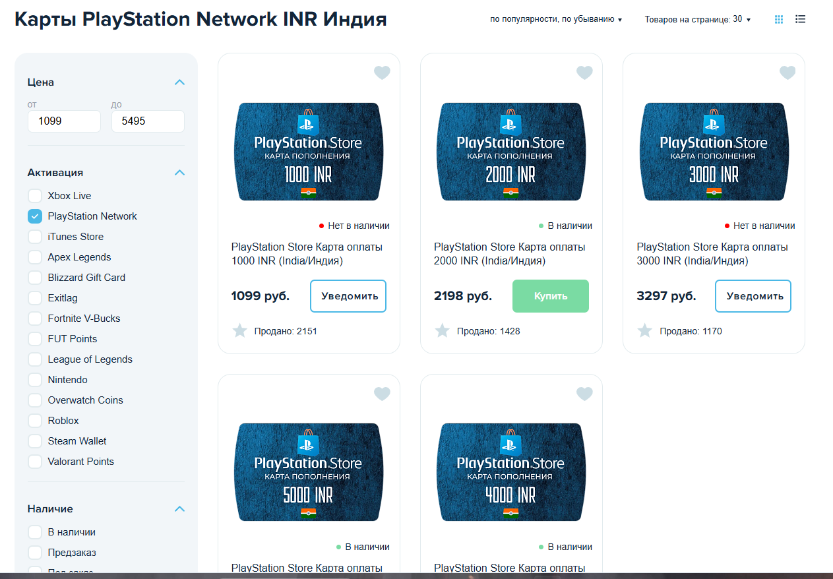The width and height of the screenshot is (833, 579).
Task: Open 2000 INR card image
Action: pos(511,152)
